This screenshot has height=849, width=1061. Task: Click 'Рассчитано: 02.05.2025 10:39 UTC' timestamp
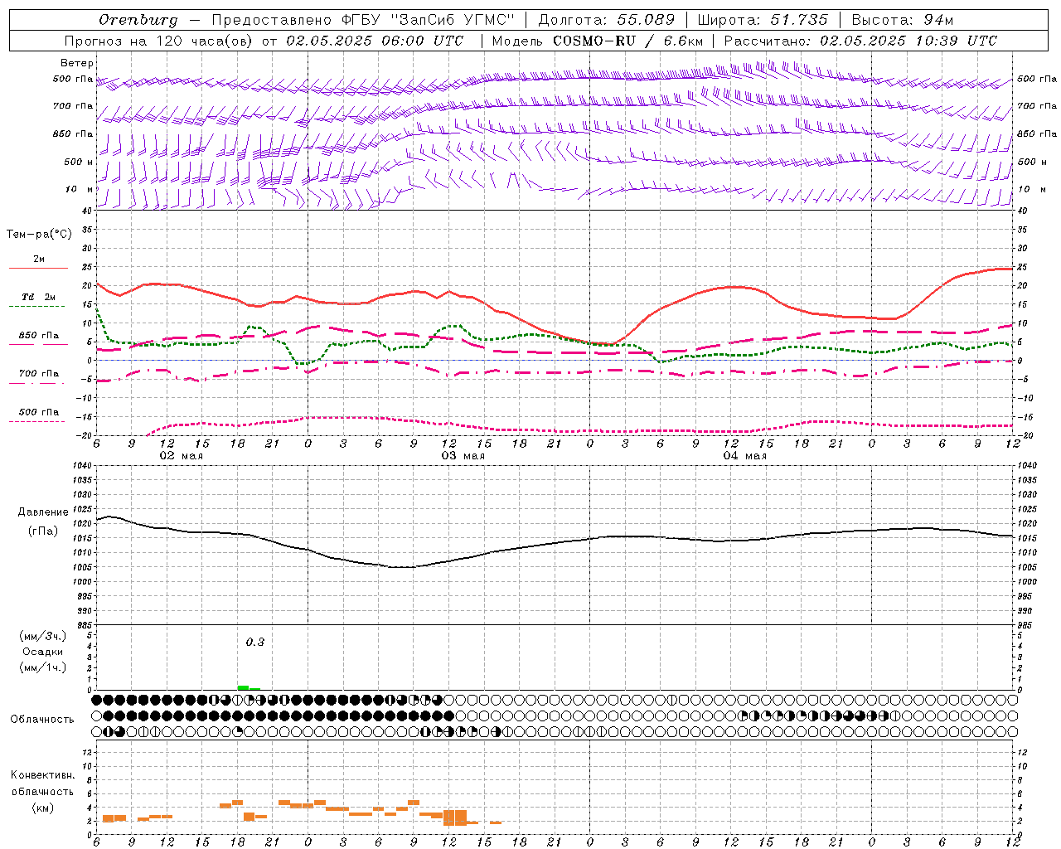[x=860, y=41]
